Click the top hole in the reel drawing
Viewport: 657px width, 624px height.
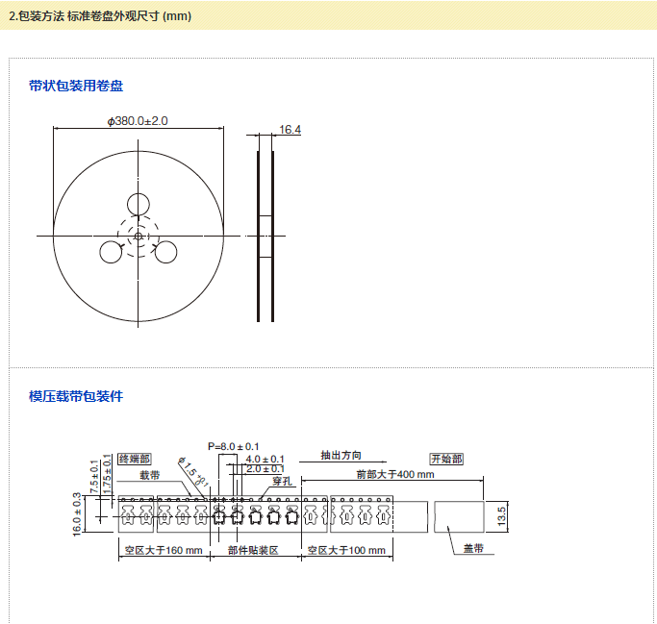[139, 204]
